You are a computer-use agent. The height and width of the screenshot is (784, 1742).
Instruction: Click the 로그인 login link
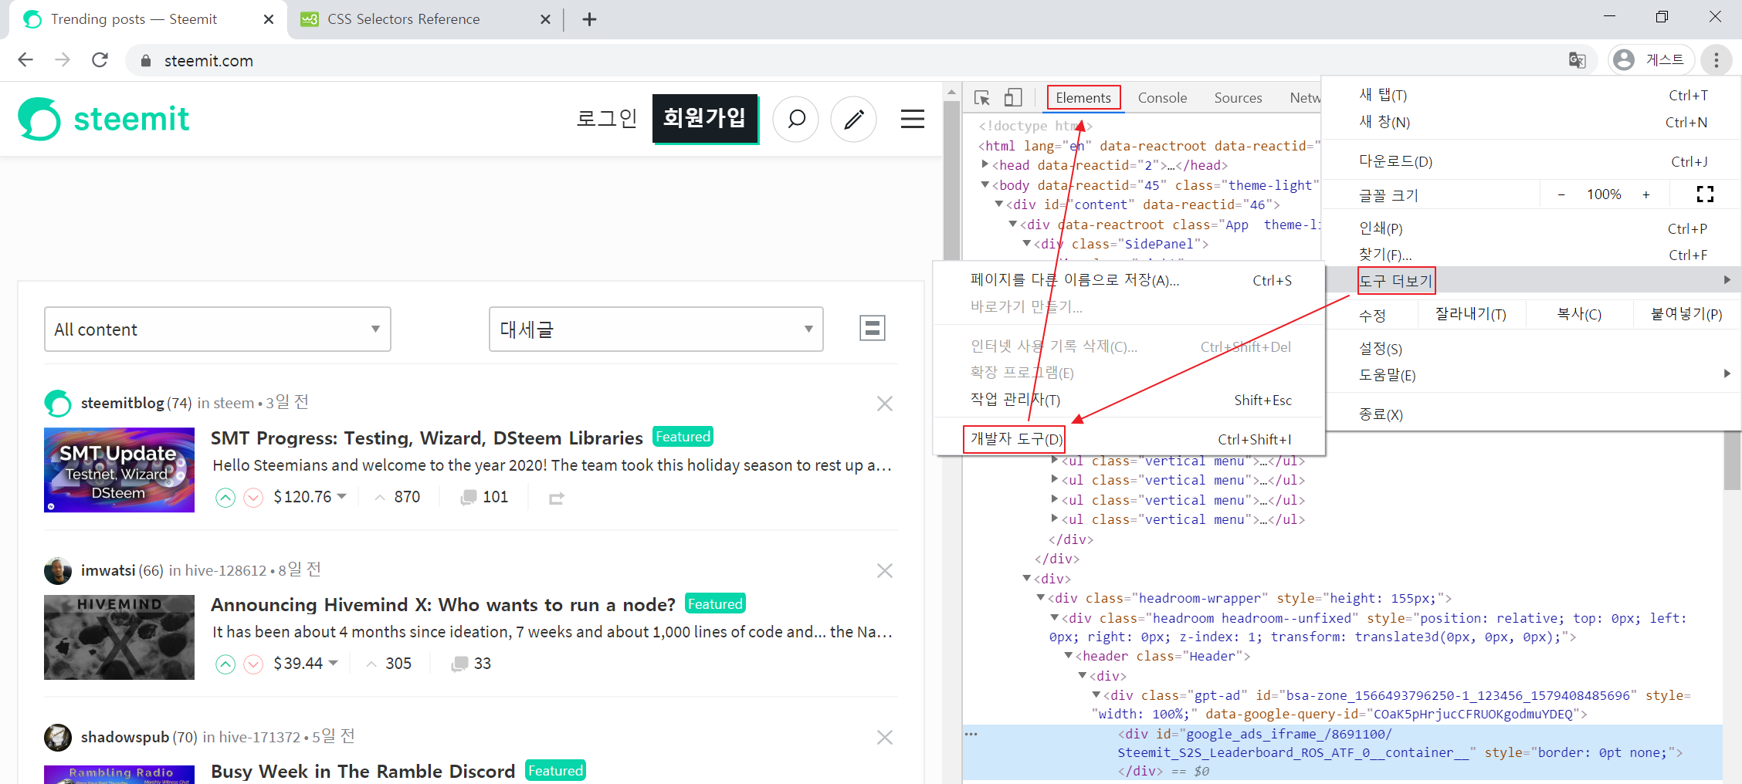(607, 119)
